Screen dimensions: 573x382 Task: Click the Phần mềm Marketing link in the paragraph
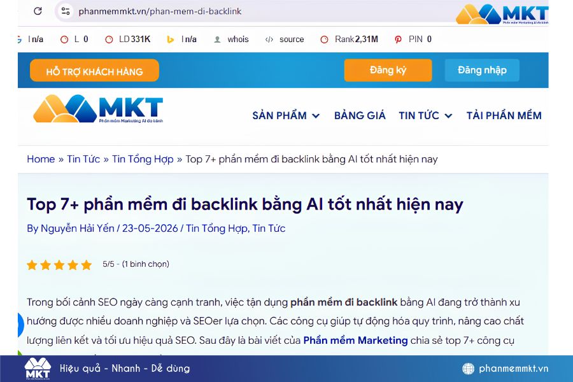[x=355, y=341]
